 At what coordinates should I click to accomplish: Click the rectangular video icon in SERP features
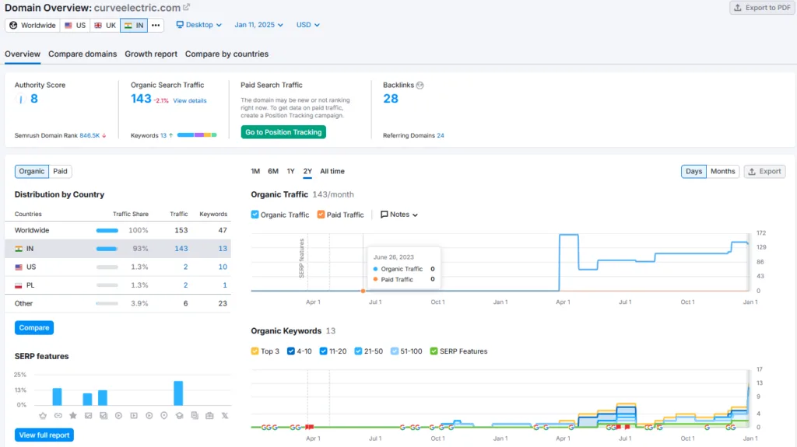pyautogui.click(x=134, y=415)
